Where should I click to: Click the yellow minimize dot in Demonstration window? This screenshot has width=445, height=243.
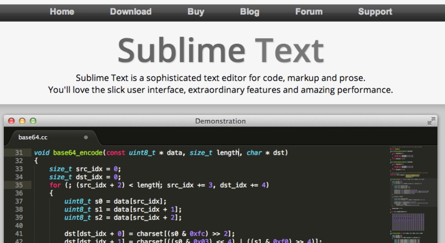(x=22, y=121)
